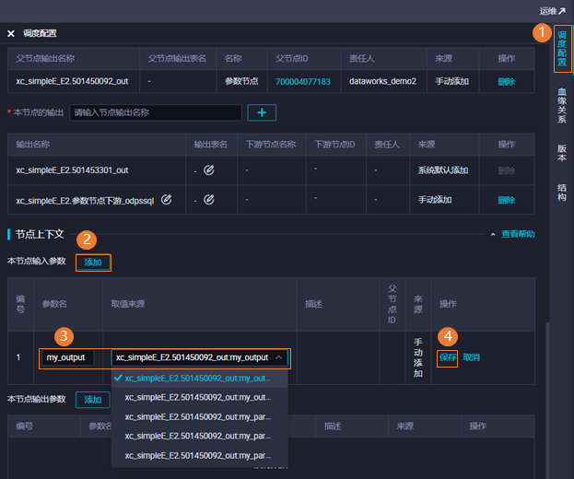
Task: Click the dataworks_demo2 owner cell
Action: (382, 81)
